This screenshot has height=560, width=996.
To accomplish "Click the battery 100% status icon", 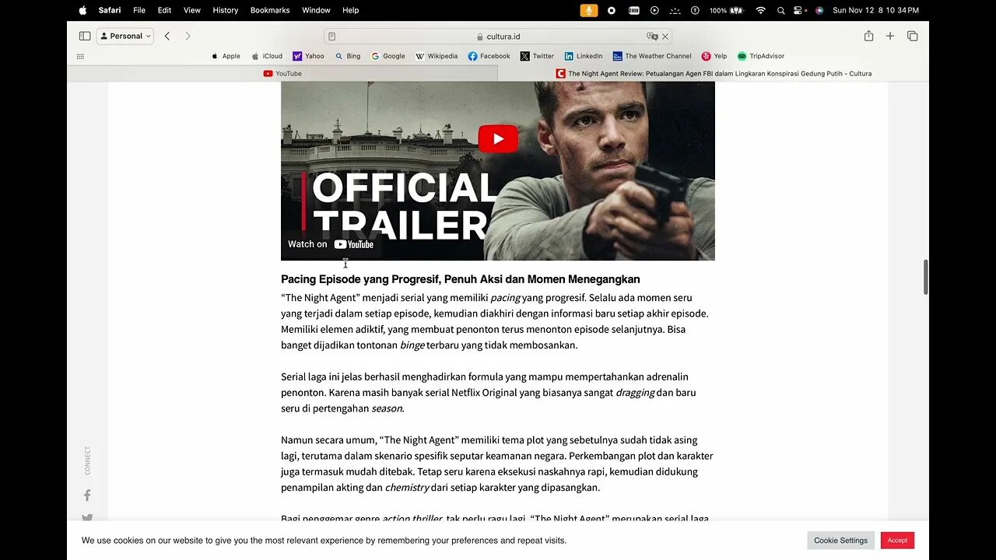I will [727, 10].
